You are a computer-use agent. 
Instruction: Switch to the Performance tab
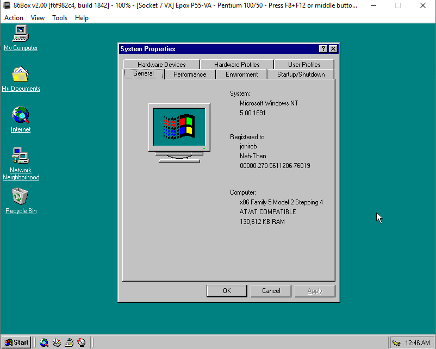[190, 74]
